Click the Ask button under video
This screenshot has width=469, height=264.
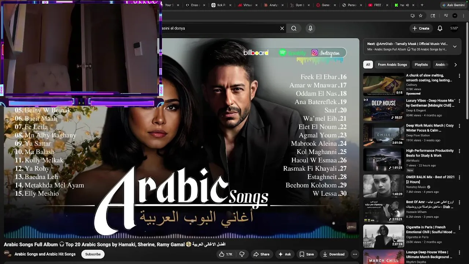coord(285,254)
